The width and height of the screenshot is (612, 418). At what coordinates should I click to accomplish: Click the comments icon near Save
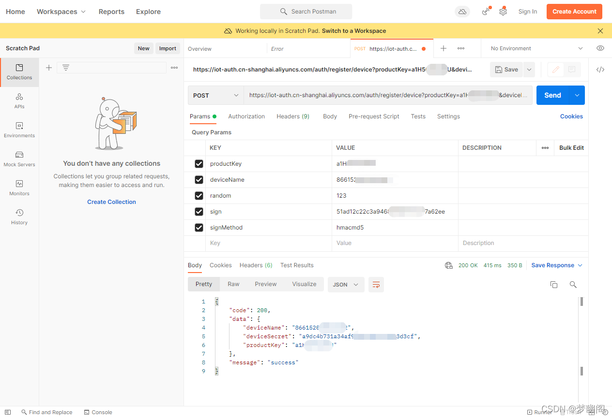[572, 70]
